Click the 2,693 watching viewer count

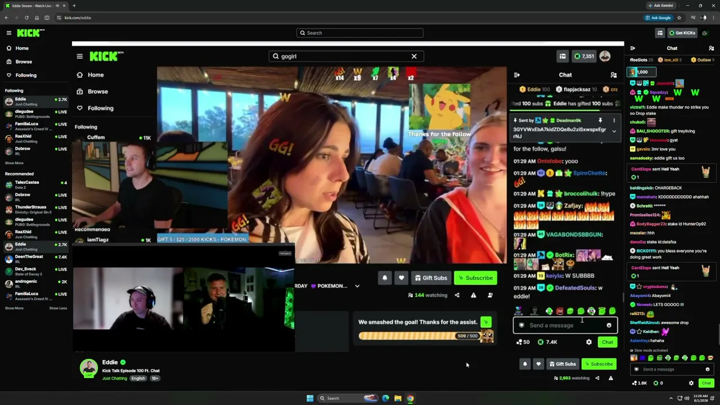click(x=572, y=378)
